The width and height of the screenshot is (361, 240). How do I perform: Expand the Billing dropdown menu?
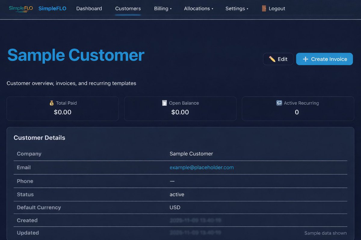tap(163, 8)
